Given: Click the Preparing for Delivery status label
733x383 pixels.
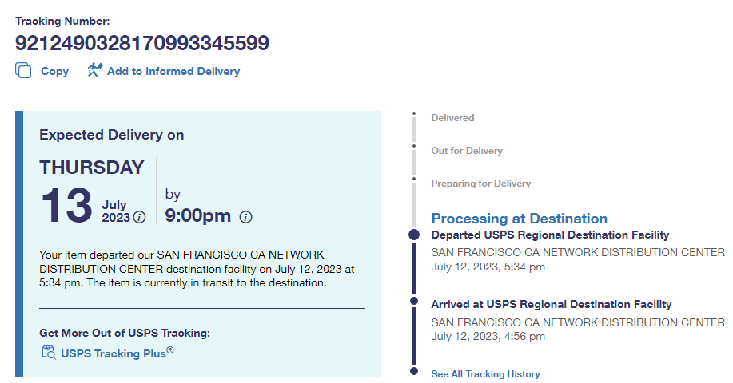Looking at the screenshot, I should pyautogui.click(x=480, y=184).
